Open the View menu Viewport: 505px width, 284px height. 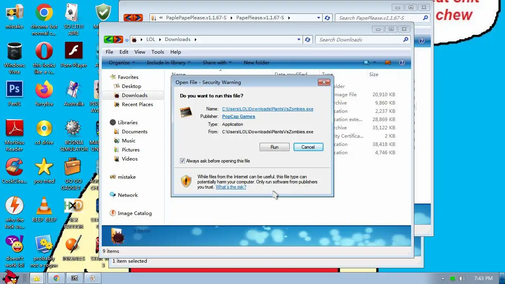click(140, 52)
